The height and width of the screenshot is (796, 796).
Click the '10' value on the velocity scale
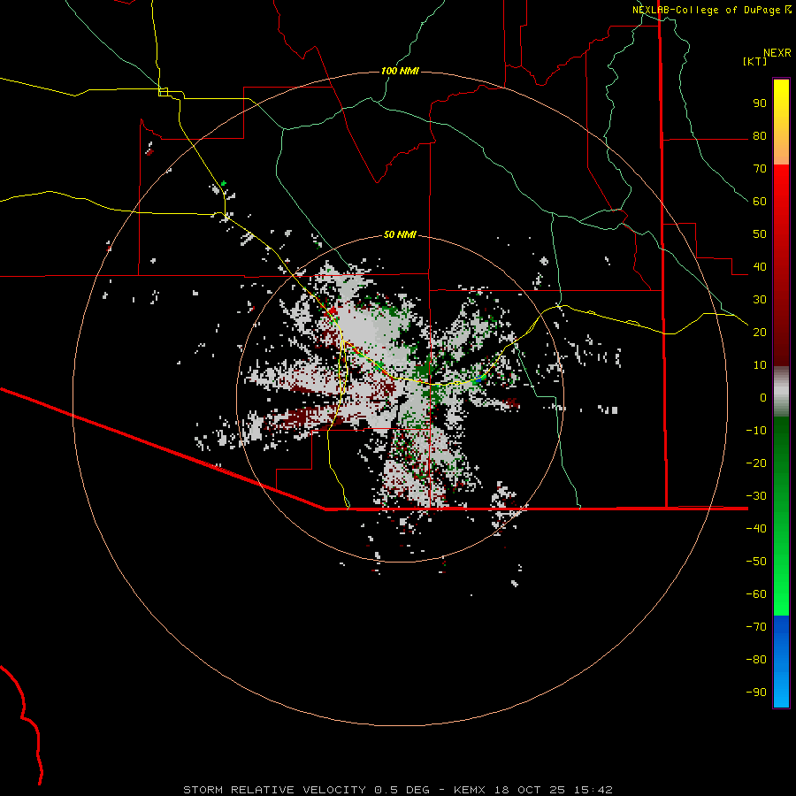coord(760,365)
